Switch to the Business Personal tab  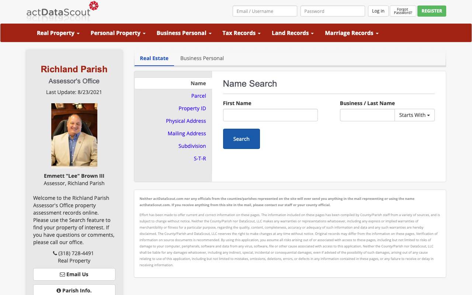202,58
